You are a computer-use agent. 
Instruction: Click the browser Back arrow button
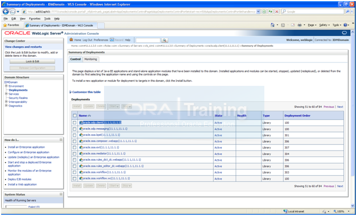pos(6,11)
